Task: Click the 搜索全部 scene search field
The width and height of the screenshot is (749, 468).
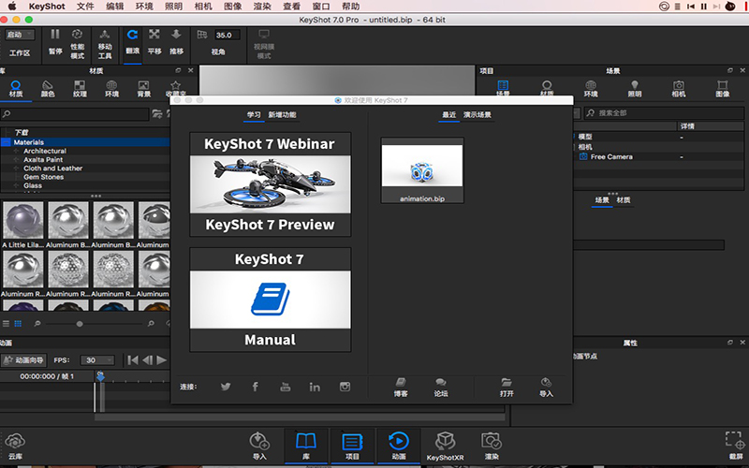Action: point(665,113)
